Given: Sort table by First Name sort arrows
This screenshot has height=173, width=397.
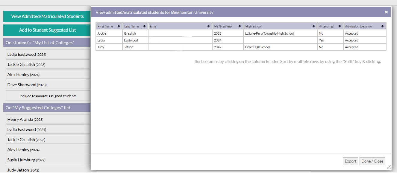Looking at the screenshot, I should [119, 26].
